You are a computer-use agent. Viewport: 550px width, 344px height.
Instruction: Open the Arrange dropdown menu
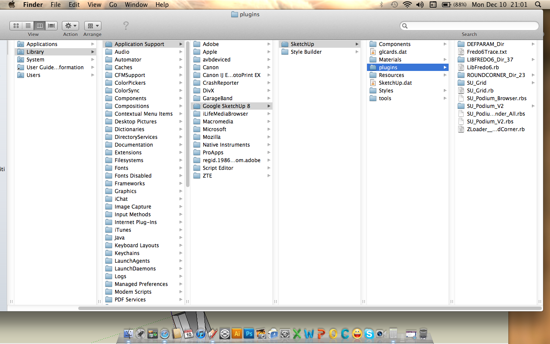point(92,26)
